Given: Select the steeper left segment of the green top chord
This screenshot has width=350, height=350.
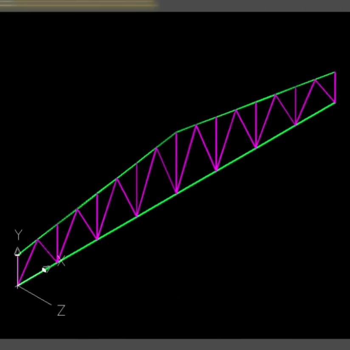Looking at the screenshot, I should pyautogui.click(x=98, y=193).
